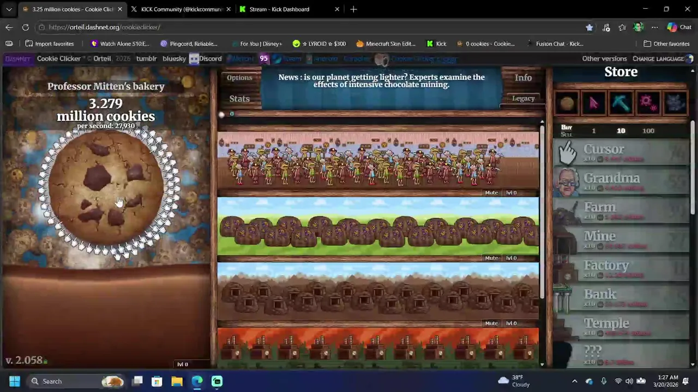Click the browser back arrow
The image size is (698, 392).
coord(9,27)
